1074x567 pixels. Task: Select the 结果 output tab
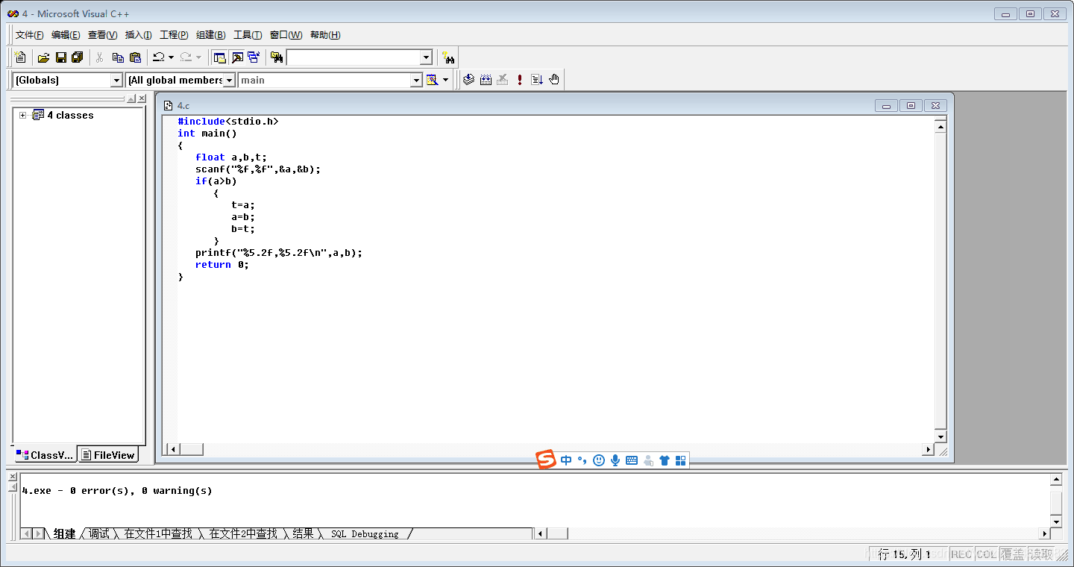[x=303, y=533]
